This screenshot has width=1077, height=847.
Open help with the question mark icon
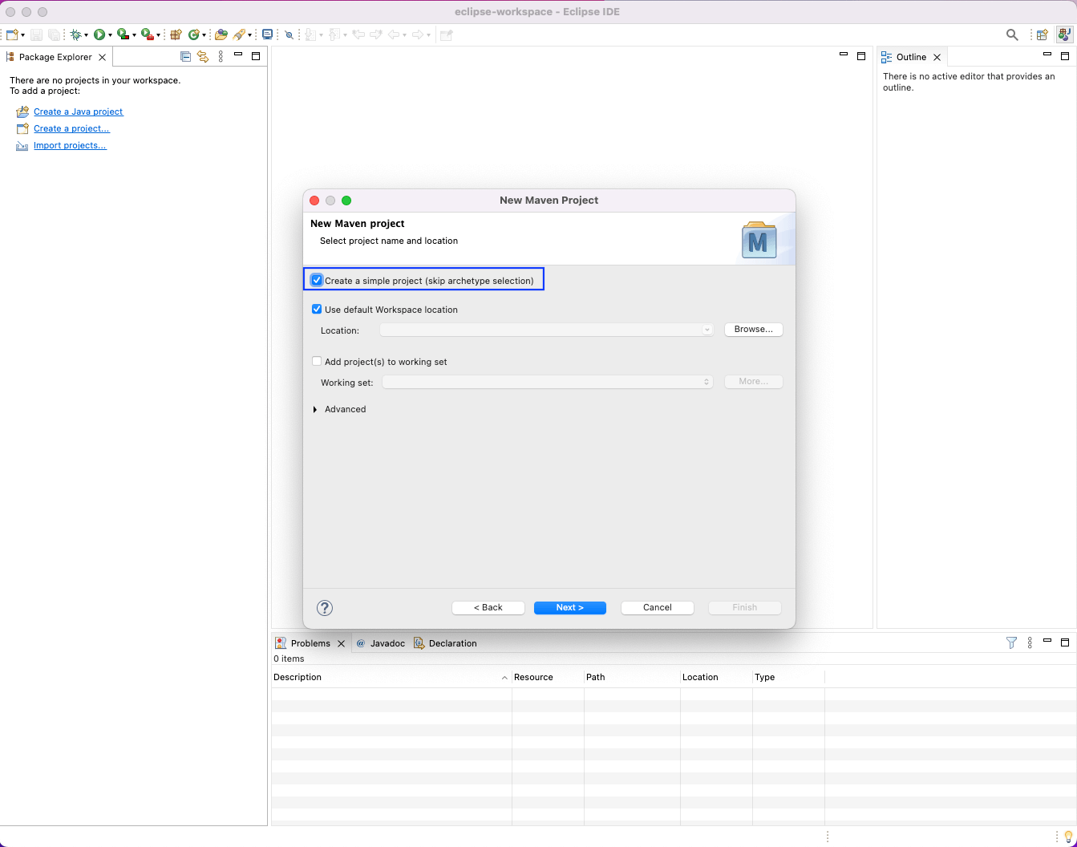coord(325,608)
